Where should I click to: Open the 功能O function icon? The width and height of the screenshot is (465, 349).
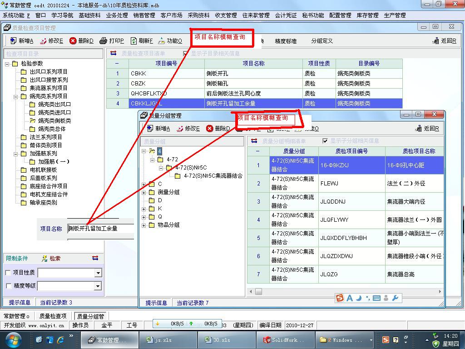161,41
